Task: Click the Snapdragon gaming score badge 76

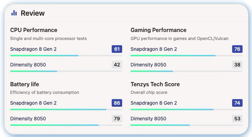Action: pos(237,49)
